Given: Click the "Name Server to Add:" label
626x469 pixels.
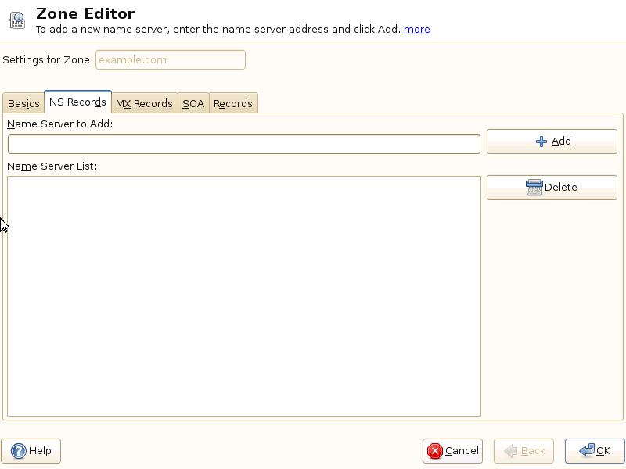Looking at the screenshot, I should (60, 124).
